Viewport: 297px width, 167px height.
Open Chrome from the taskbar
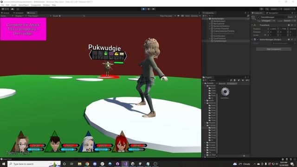point(87,164)
